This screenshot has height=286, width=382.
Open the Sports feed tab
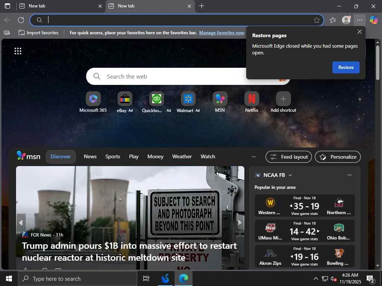(113, 157)
